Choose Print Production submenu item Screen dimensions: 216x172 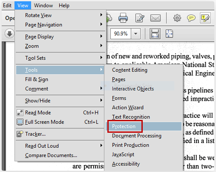[x=144, y=145]
